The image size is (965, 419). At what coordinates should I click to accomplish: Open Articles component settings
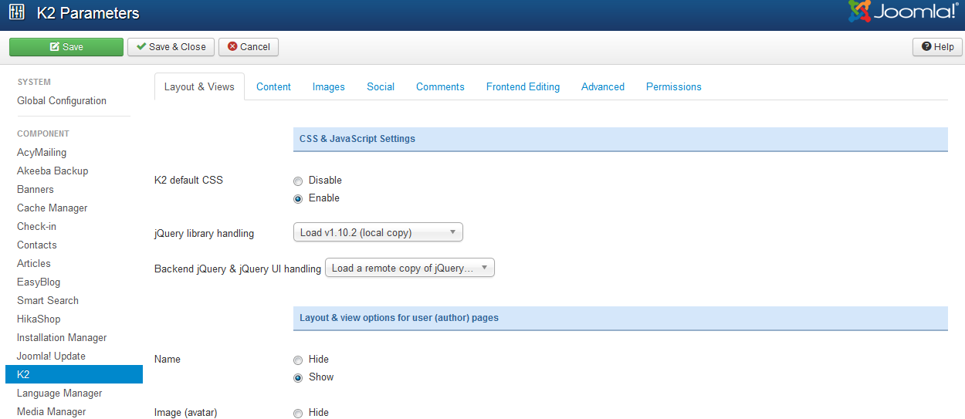tap(34, 264)
